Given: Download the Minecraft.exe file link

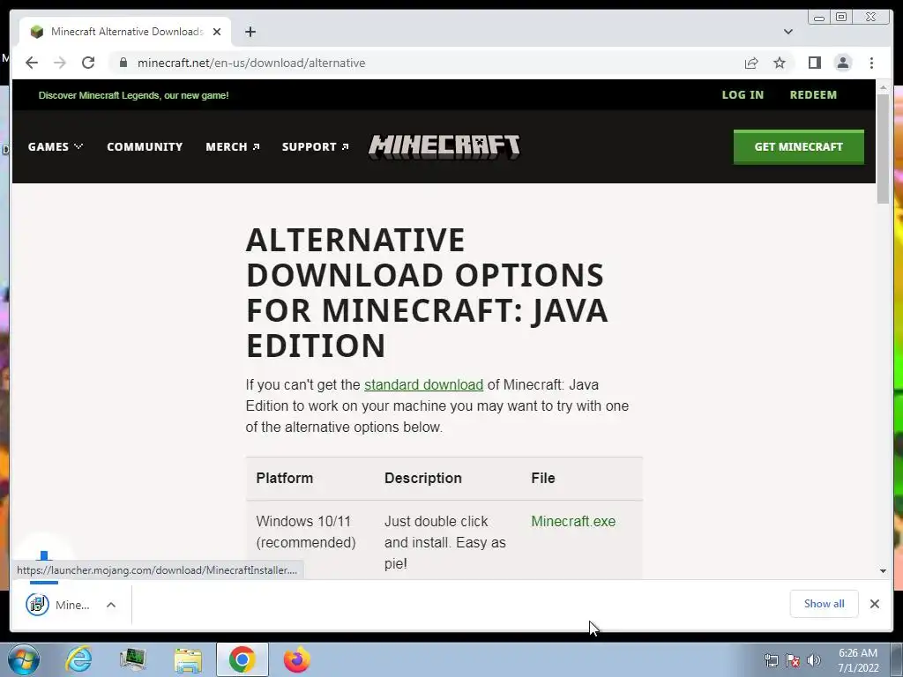Looking at the screenshot, I should pyautogui.click(x=573, y=521).
